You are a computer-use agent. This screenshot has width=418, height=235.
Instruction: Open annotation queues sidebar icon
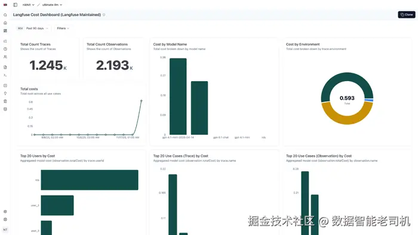pyautogui.click(x=5, y=101)
